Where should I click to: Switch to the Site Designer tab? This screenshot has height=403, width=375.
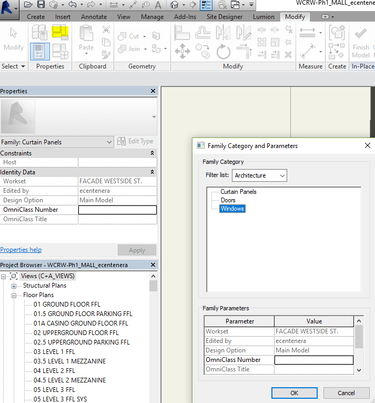coord(225,17)
